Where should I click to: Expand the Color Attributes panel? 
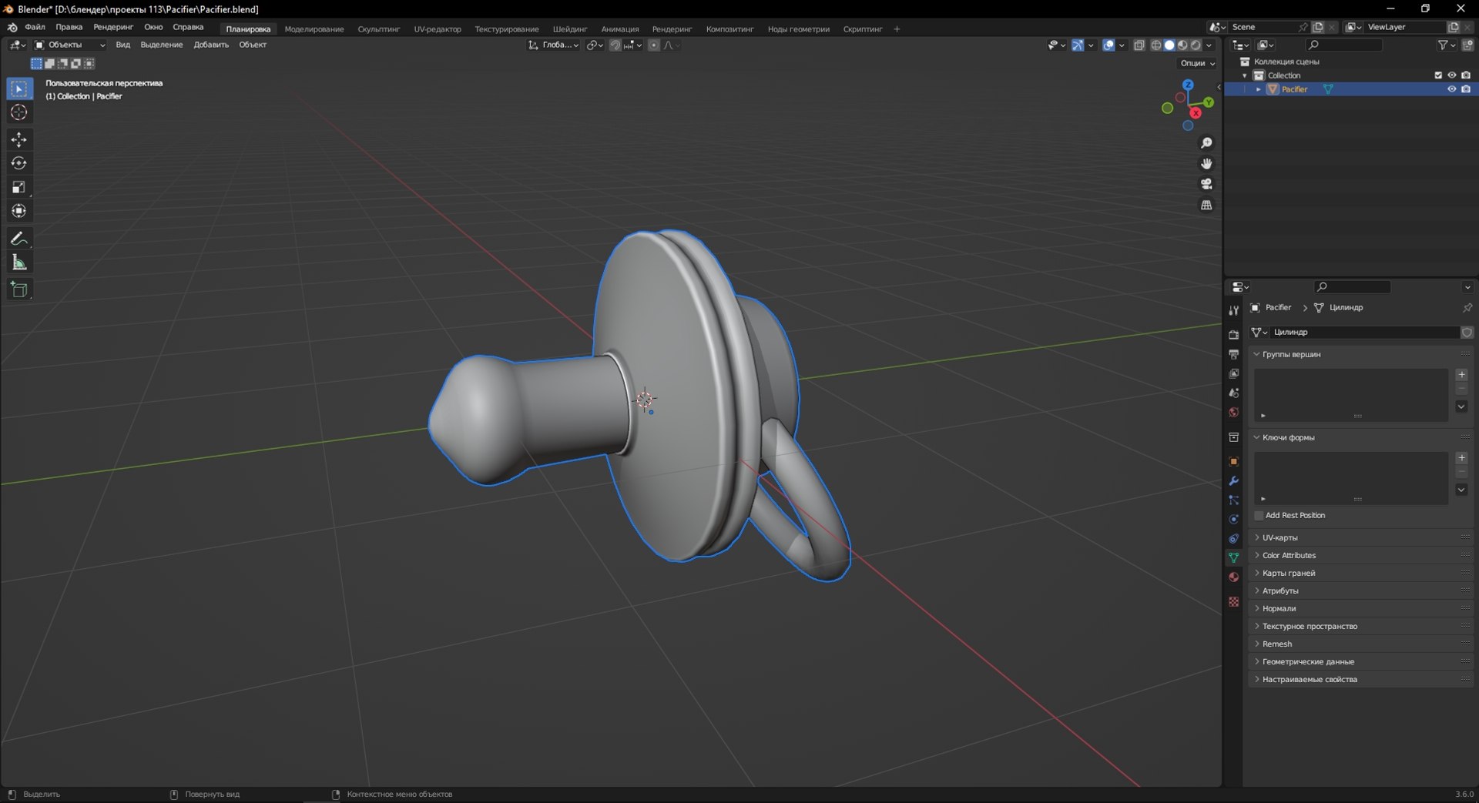coord(1360,555)
